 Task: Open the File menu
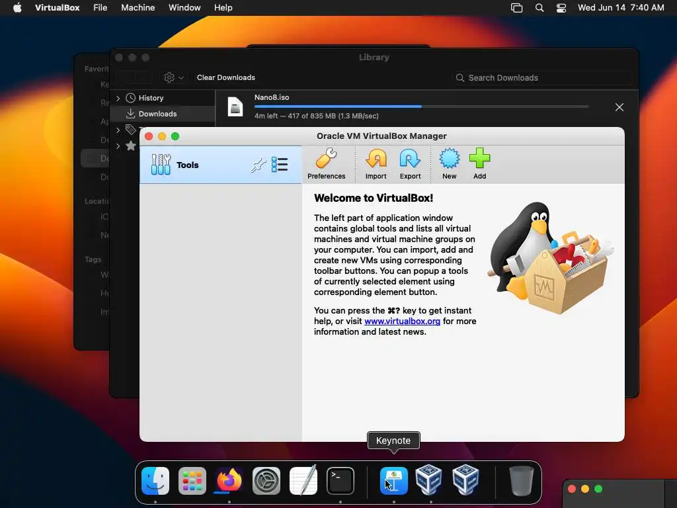100,8
